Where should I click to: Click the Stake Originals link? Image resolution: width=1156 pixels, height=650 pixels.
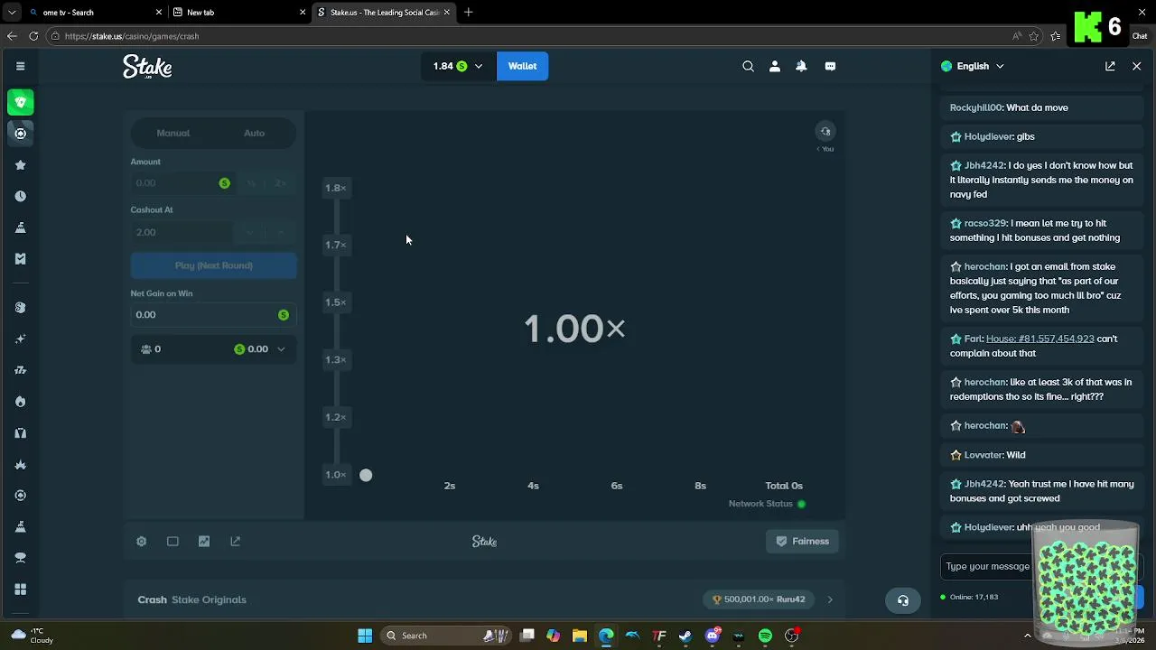(x=209, y=599)
